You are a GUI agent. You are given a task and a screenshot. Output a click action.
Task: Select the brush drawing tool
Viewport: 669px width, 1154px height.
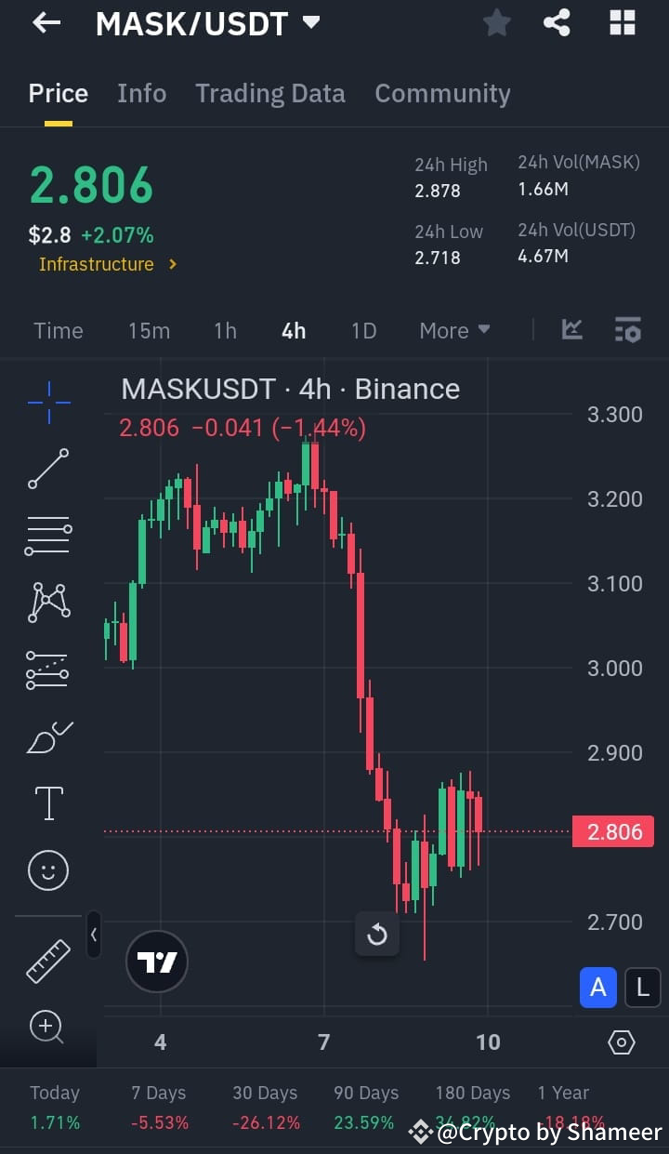pyautogui.click(x=47, y=736)
